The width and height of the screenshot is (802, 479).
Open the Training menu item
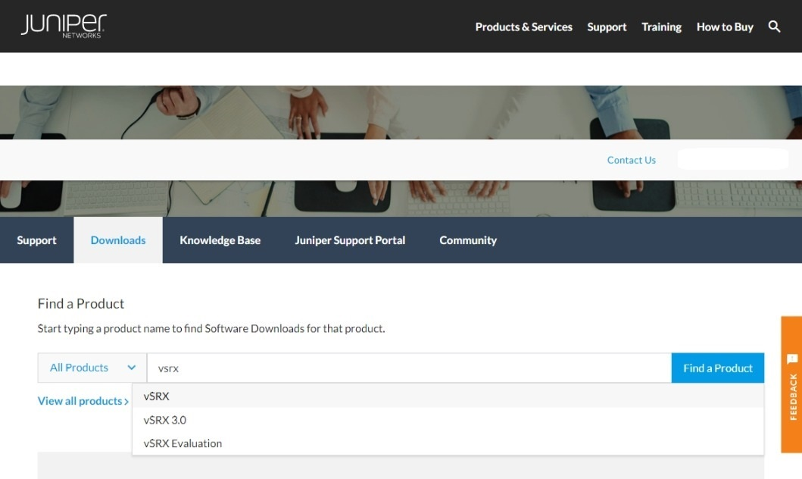(x=661, y=27)
